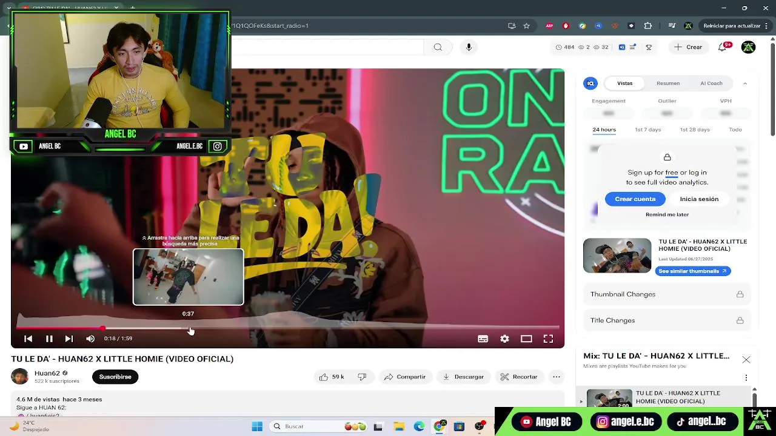Open Microsoft Store from the taskbar
Screen dimensions: 776x436
click(x=459, y=426)
